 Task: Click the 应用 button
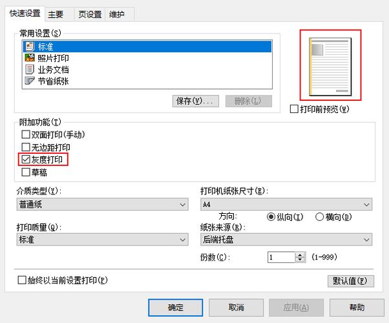296,307
